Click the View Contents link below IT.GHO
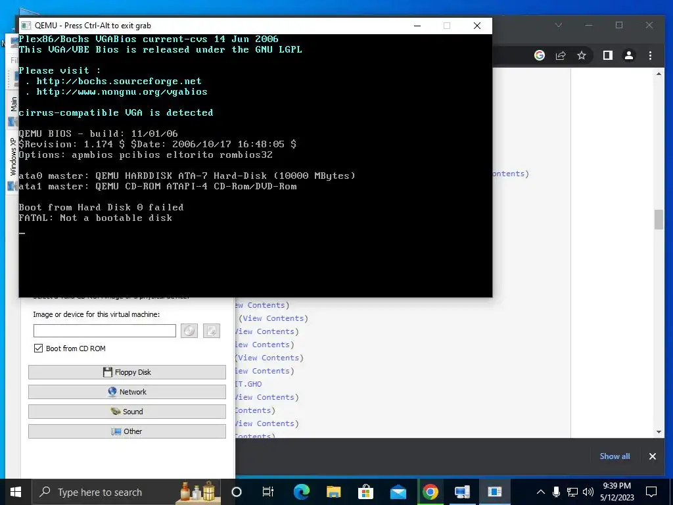Image resolution: width=673 pixels, height=505 pixels. coord(267,397)
